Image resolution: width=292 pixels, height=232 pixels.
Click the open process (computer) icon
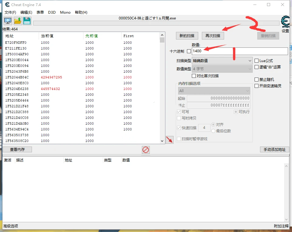pyautogui.click(x=8, y=21)
